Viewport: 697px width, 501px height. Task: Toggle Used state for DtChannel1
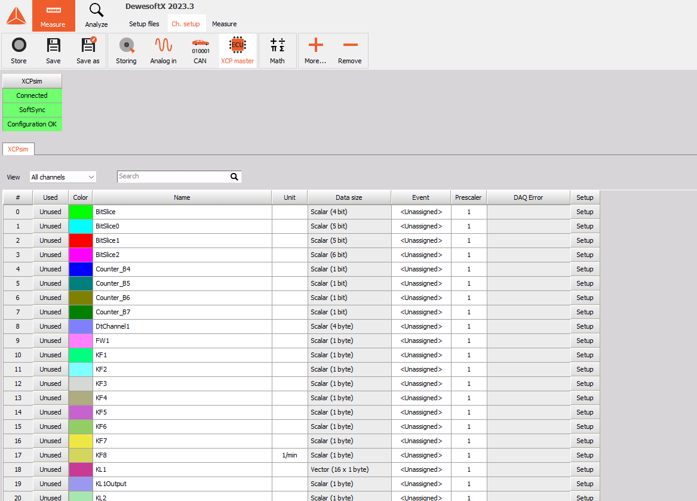pyautogui.click(x=50, y=327)
